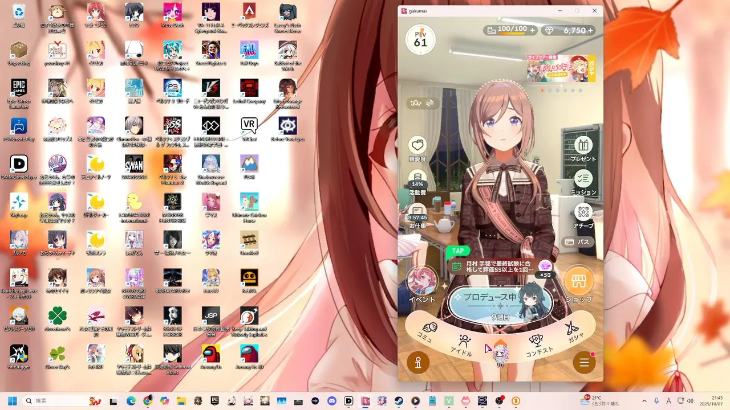The height and width of the screenshot is (410, 730).
Task: Open Steam from the taskbar
Action: pos(399,401)
